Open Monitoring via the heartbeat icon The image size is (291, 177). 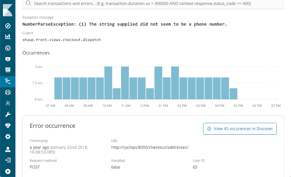(8, 125)
